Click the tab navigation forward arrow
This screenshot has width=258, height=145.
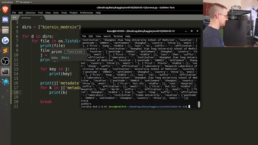tap(15, 17)
